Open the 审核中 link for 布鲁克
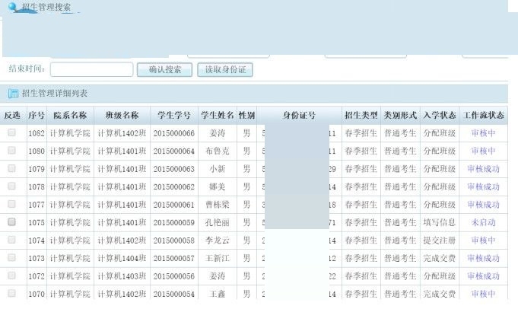 click(x=483, y=151)
